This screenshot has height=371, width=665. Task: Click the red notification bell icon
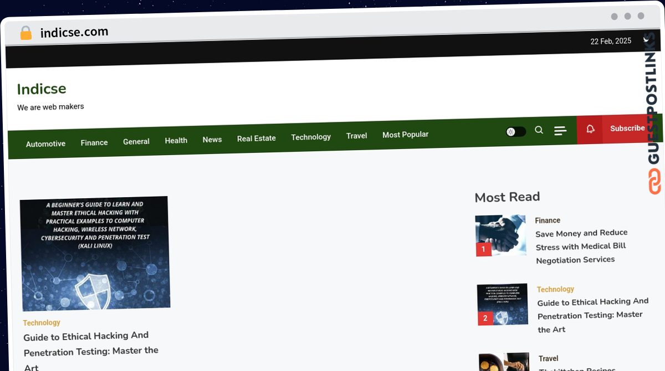[x=590, y=129]
